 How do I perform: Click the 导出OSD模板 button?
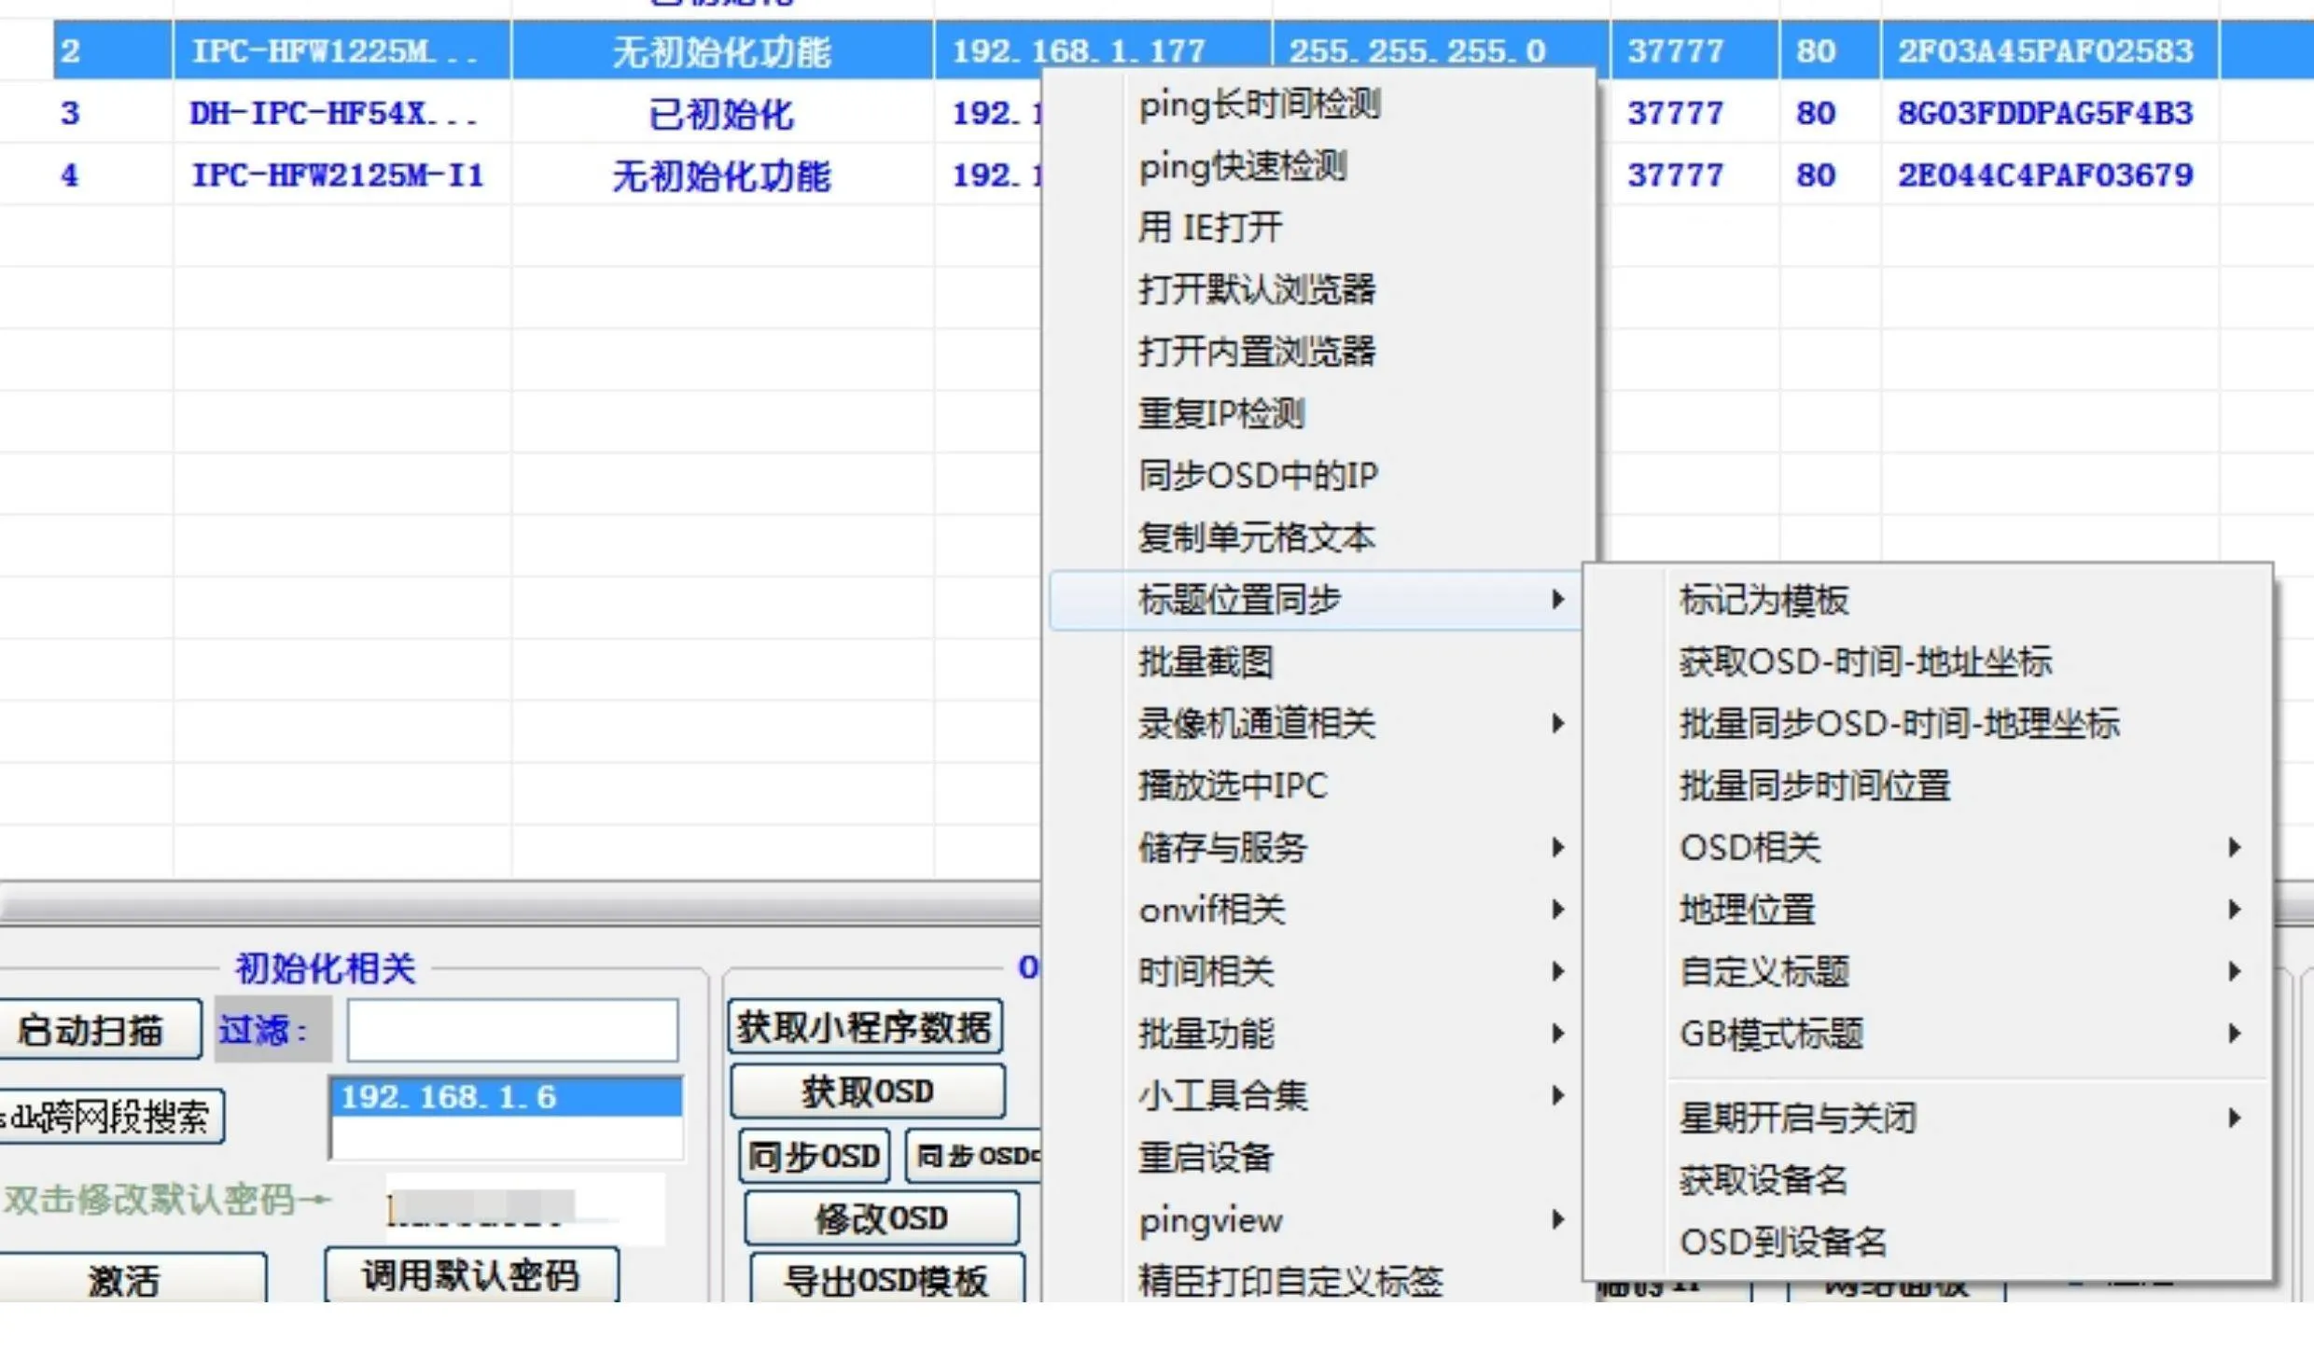click(x=885, y=1281)
